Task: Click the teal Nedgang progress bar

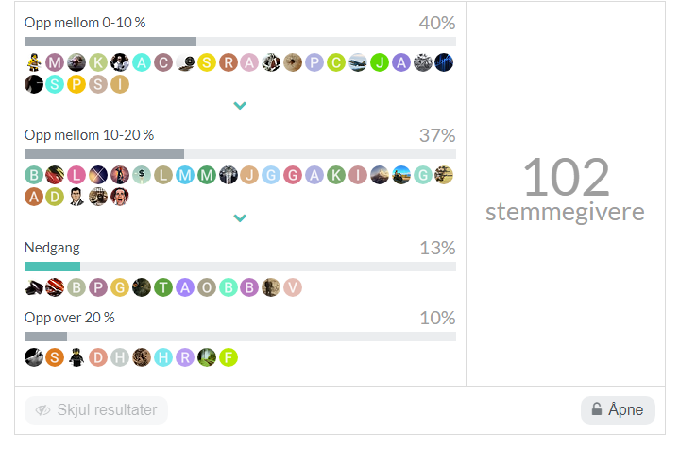Action: [52, 267]
